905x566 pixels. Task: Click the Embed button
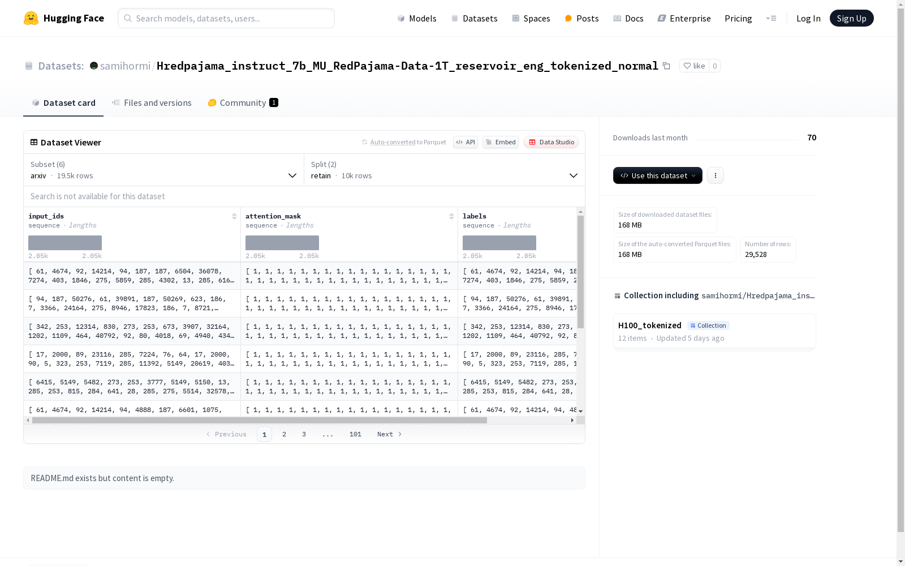501,142
